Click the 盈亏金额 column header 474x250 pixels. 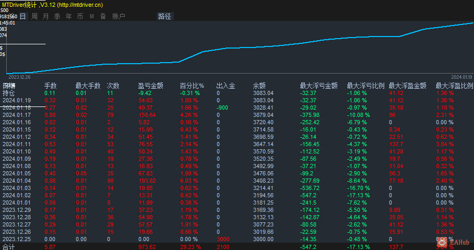[x=150, y=86]
